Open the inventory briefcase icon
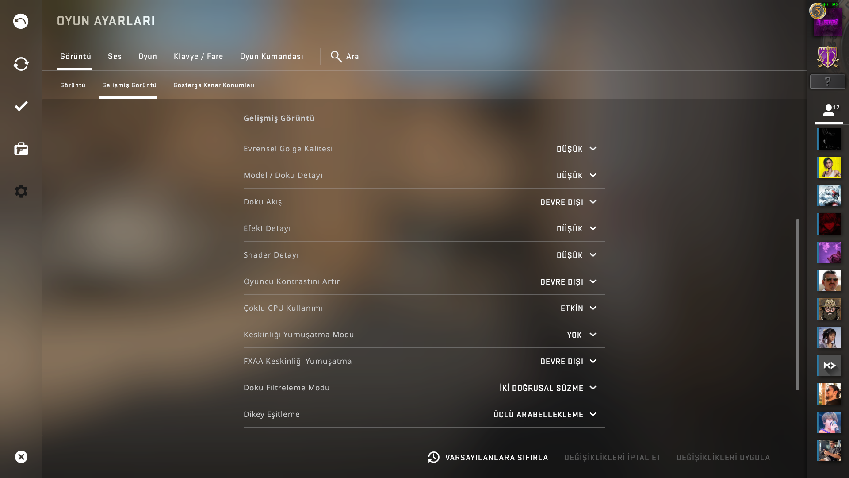This screenshot has width=849, height=478. 21,149
